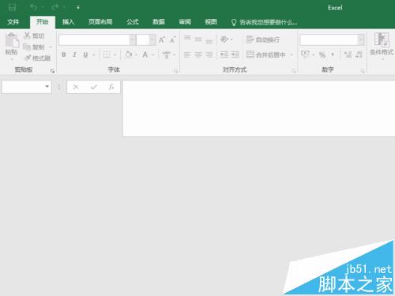The image size is (395, 296).
Task: Toggle Italic formatting
Action: [75, 54]
